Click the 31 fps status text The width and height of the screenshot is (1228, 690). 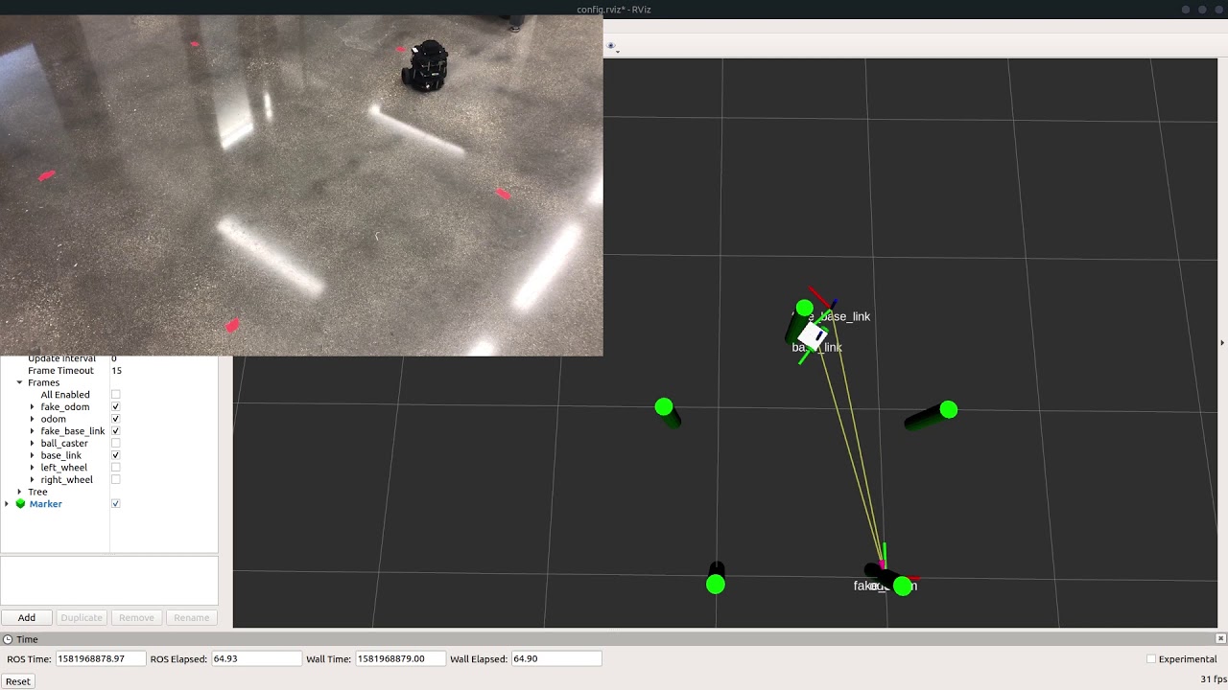[1213, 680]
